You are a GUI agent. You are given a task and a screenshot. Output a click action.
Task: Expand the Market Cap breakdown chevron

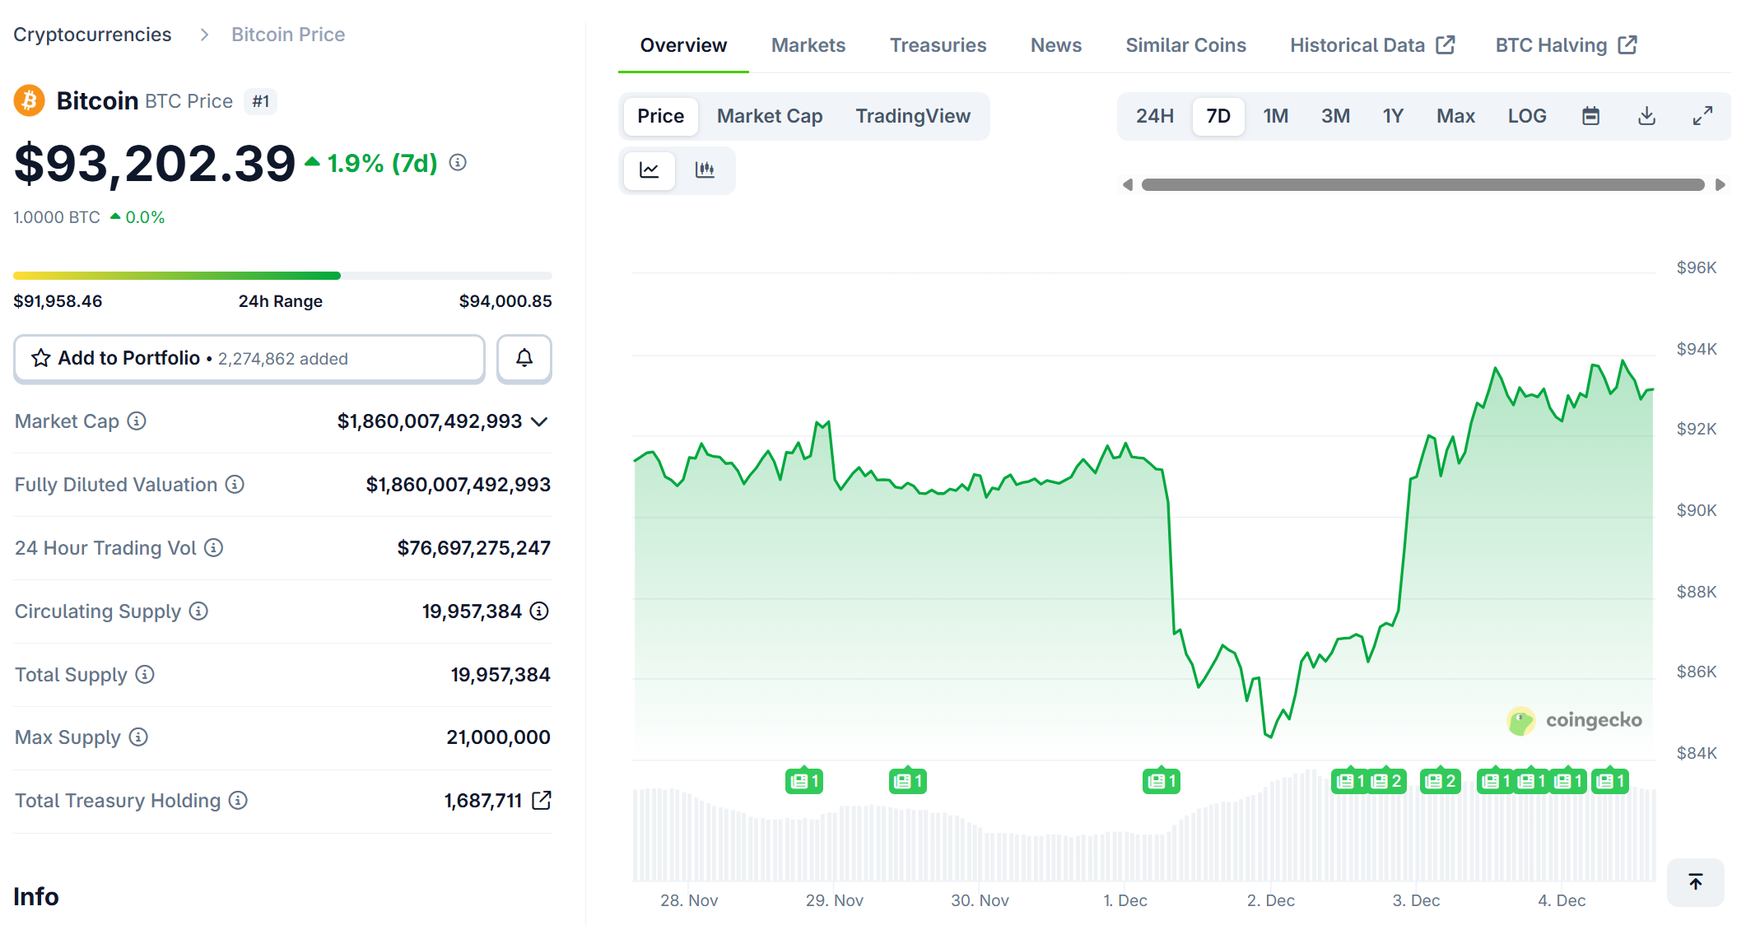(x=541, y=421)
